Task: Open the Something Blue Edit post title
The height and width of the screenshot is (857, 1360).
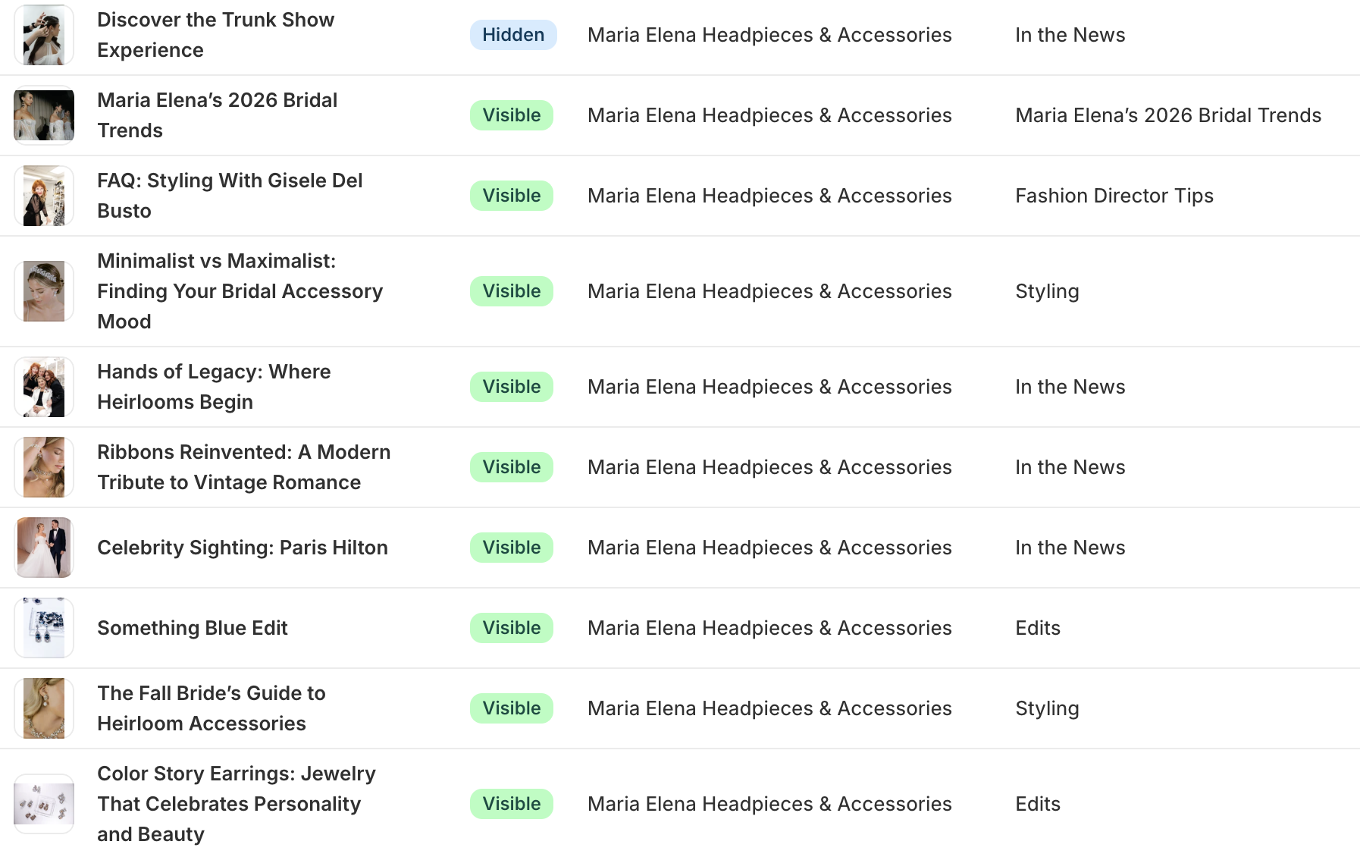Action: point(193,628)
